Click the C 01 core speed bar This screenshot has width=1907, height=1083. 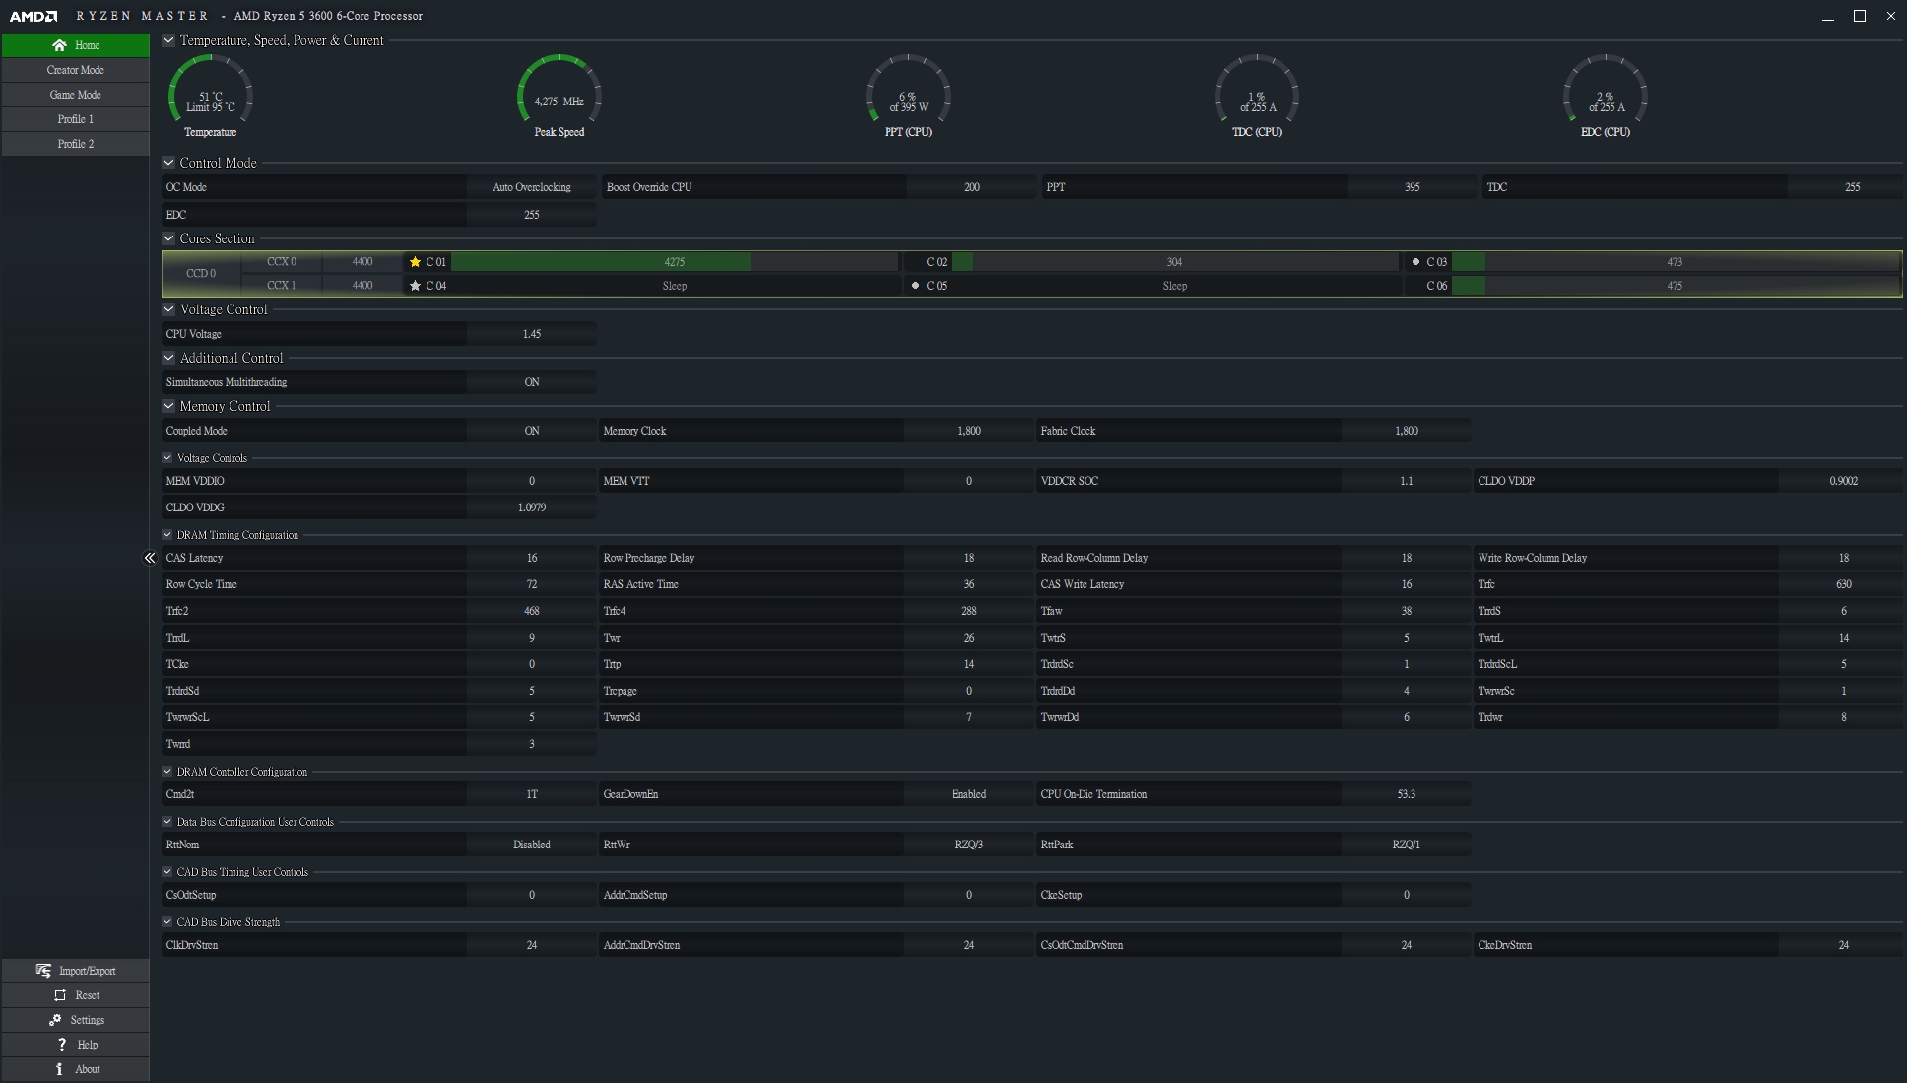coord(675,262)
